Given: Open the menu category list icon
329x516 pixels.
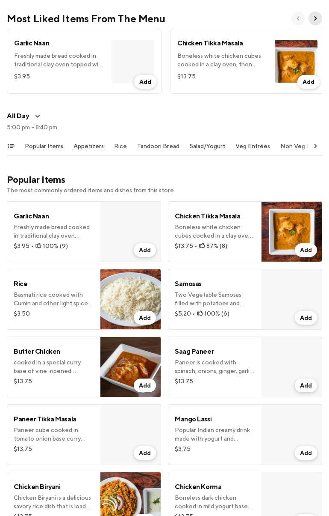Looking at the screenshot, I should pos(11,146).
